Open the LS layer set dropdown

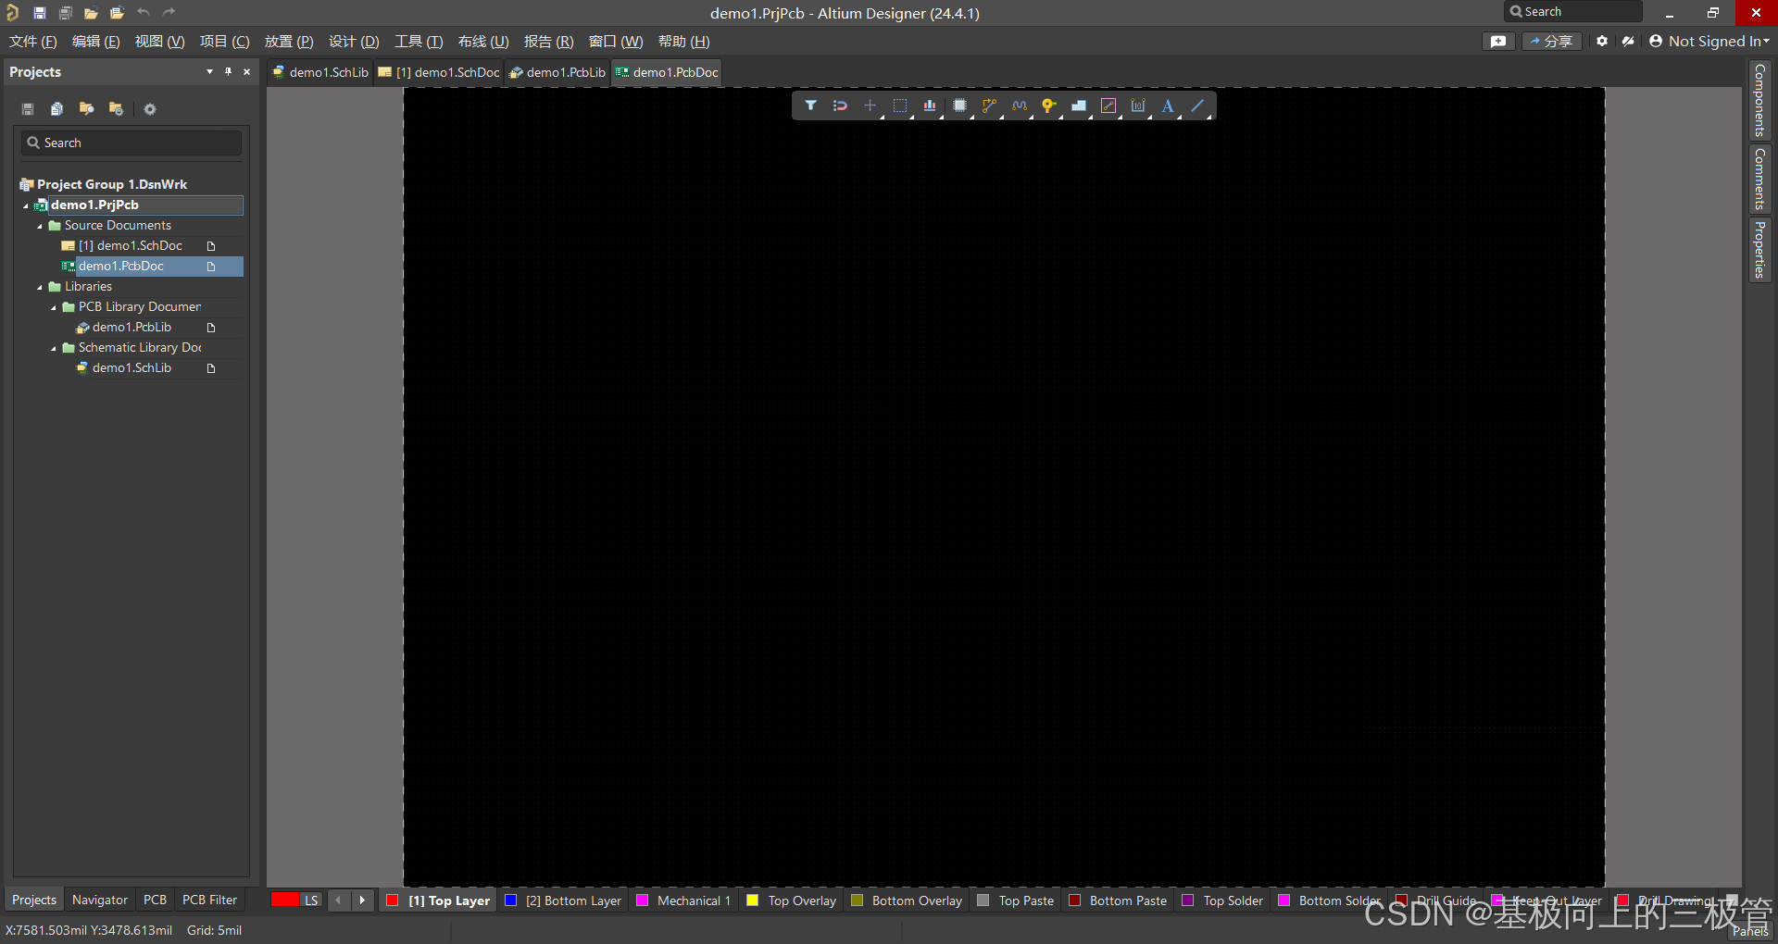point(311,900)
